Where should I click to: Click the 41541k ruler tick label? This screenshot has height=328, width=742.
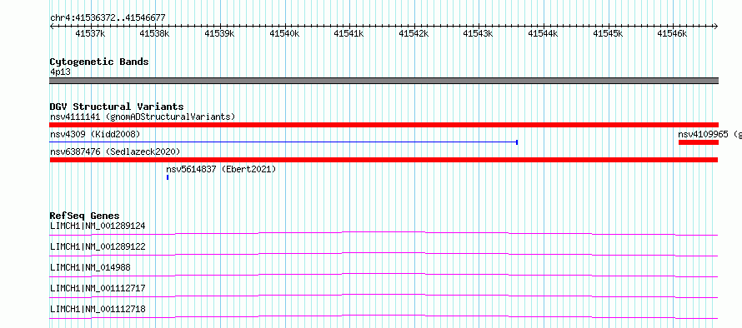tap(348, 33)
